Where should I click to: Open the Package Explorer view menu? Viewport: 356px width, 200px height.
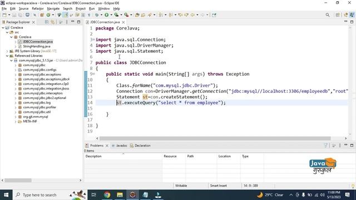pyautogui.click(x=67, y=22)
